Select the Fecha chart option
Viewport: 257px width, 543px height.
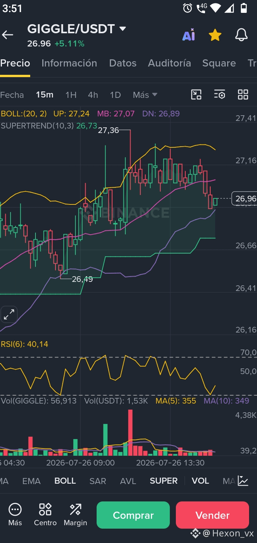[12, 95]
